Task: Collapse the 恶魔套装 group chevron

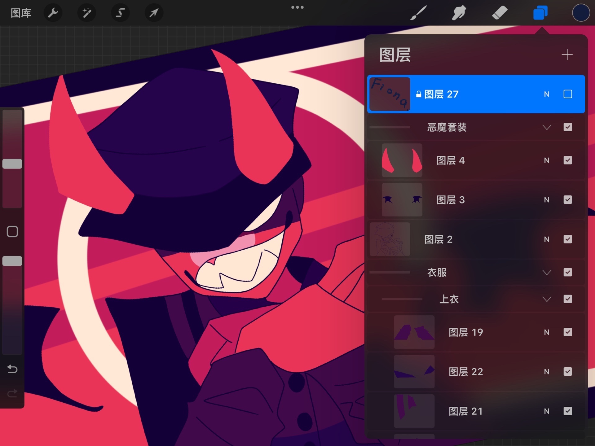Action: [547, 127]
